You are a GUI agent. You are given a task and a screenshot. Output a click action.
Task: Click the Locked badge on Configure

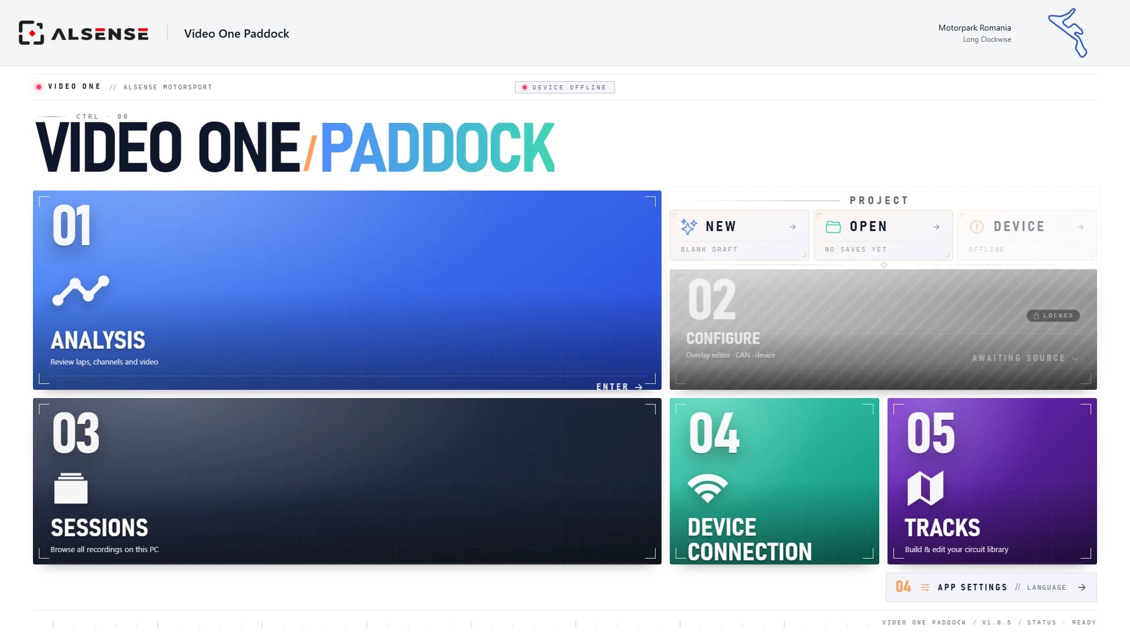[x=1053, y=316]
